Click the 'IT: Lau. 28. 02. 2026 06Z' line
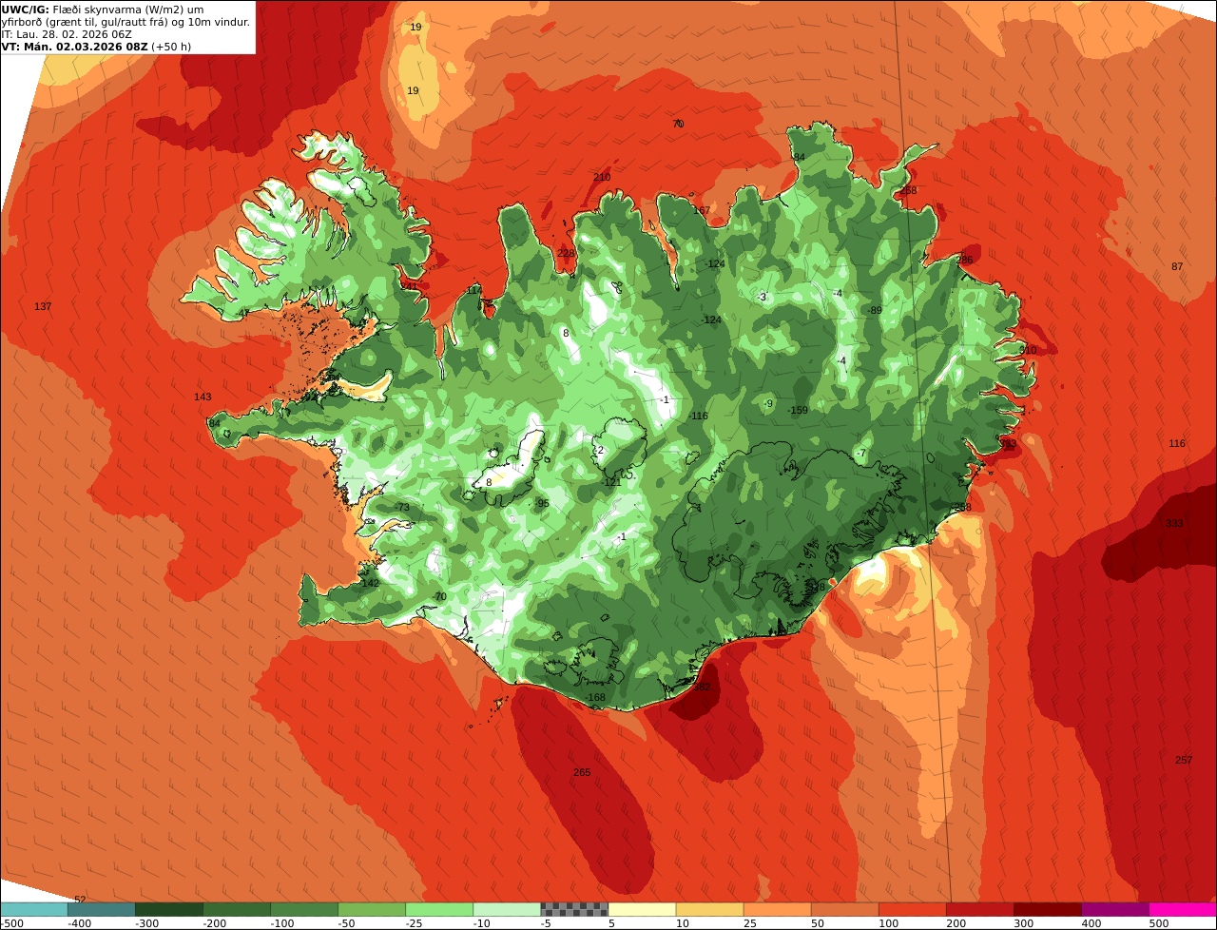Viewport: 1217px width, 930px height. tap(67, 33)
